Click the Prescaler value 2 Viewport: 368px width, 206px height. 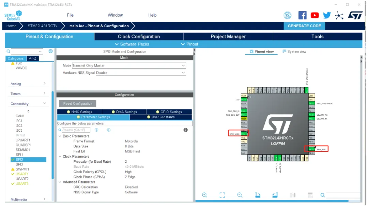point(126,162)
